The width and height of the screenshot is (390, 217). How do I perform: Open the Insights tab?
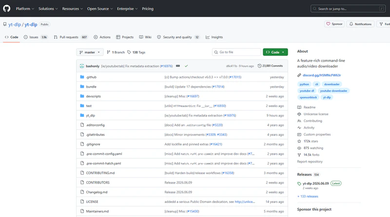coord(214,37)
